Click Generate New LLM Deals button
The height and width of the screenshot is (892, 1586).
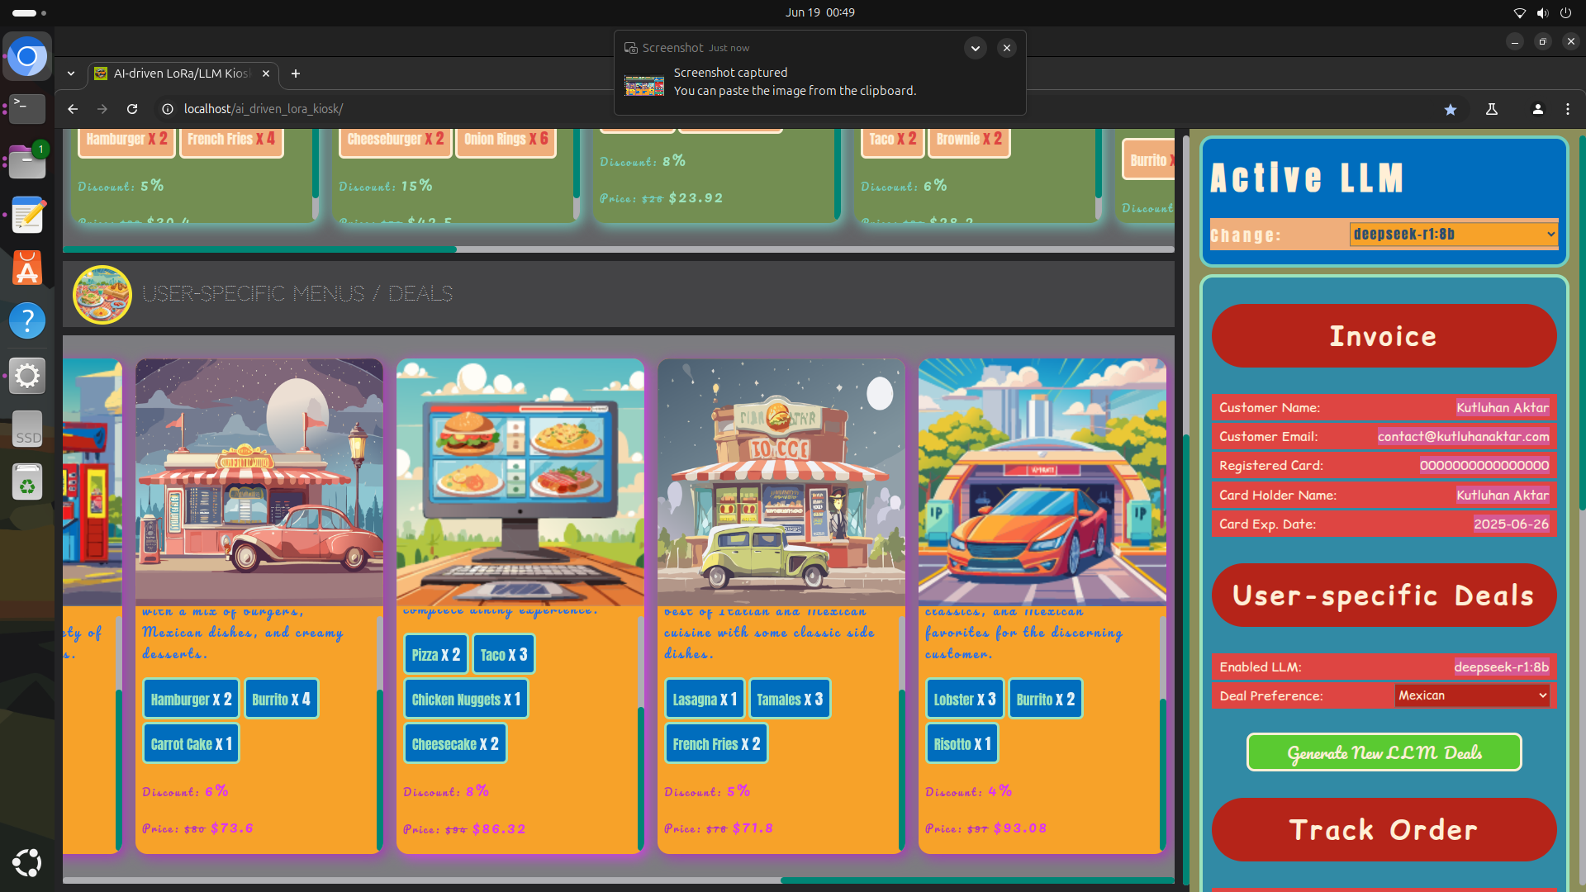coord(1384,752)
